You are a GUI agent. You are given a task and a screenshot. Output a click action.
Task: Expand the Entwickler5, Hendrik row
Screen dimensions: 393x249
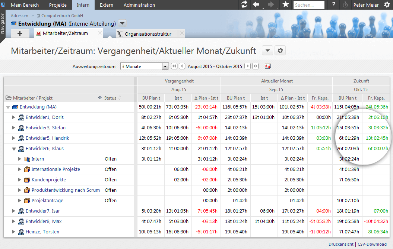coord(13,138)
